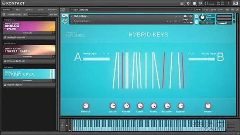Viewport: 240px width, 135px height.
Task: Select next multi with right arrow
Action: coord(192,10)
